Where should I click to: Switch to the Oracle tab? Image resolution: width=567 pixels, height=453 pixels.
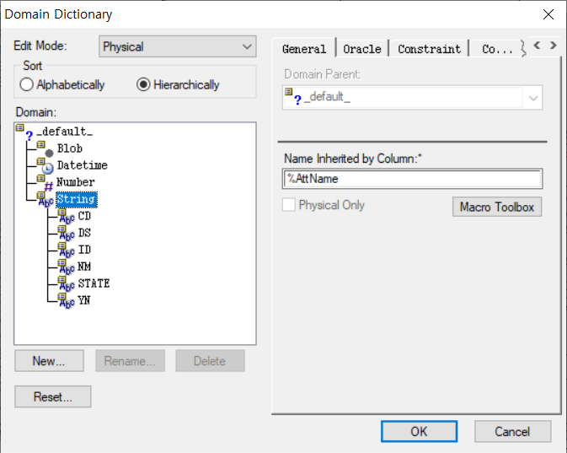click(x=362, y=49)
